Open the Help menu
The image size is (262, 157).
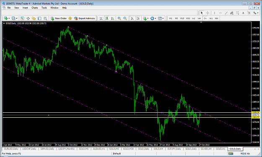64,8
